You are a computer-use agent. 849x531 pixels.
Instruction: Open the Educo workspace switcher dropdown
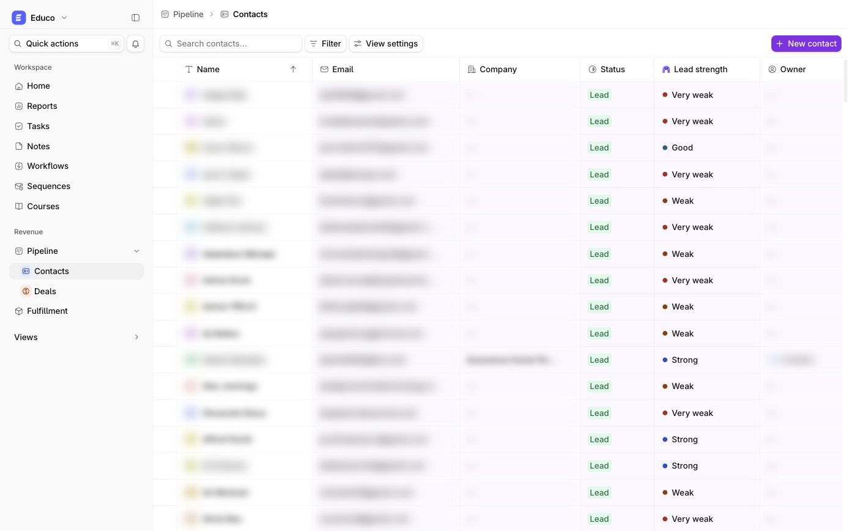click(x=40, y=18)
